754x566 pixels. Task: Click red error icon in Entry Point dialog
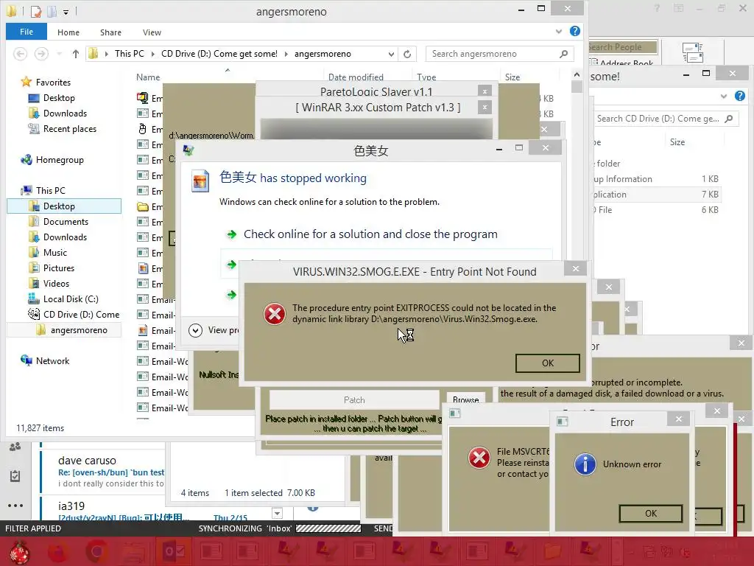(275, 314)
